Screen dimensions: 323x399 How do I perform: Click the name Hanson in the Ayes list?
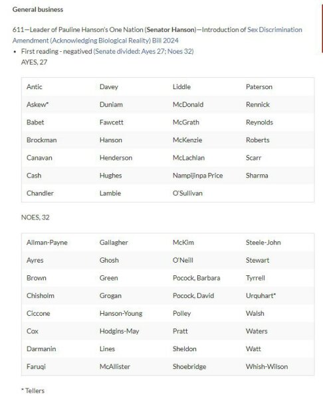[x=110, y=140]
